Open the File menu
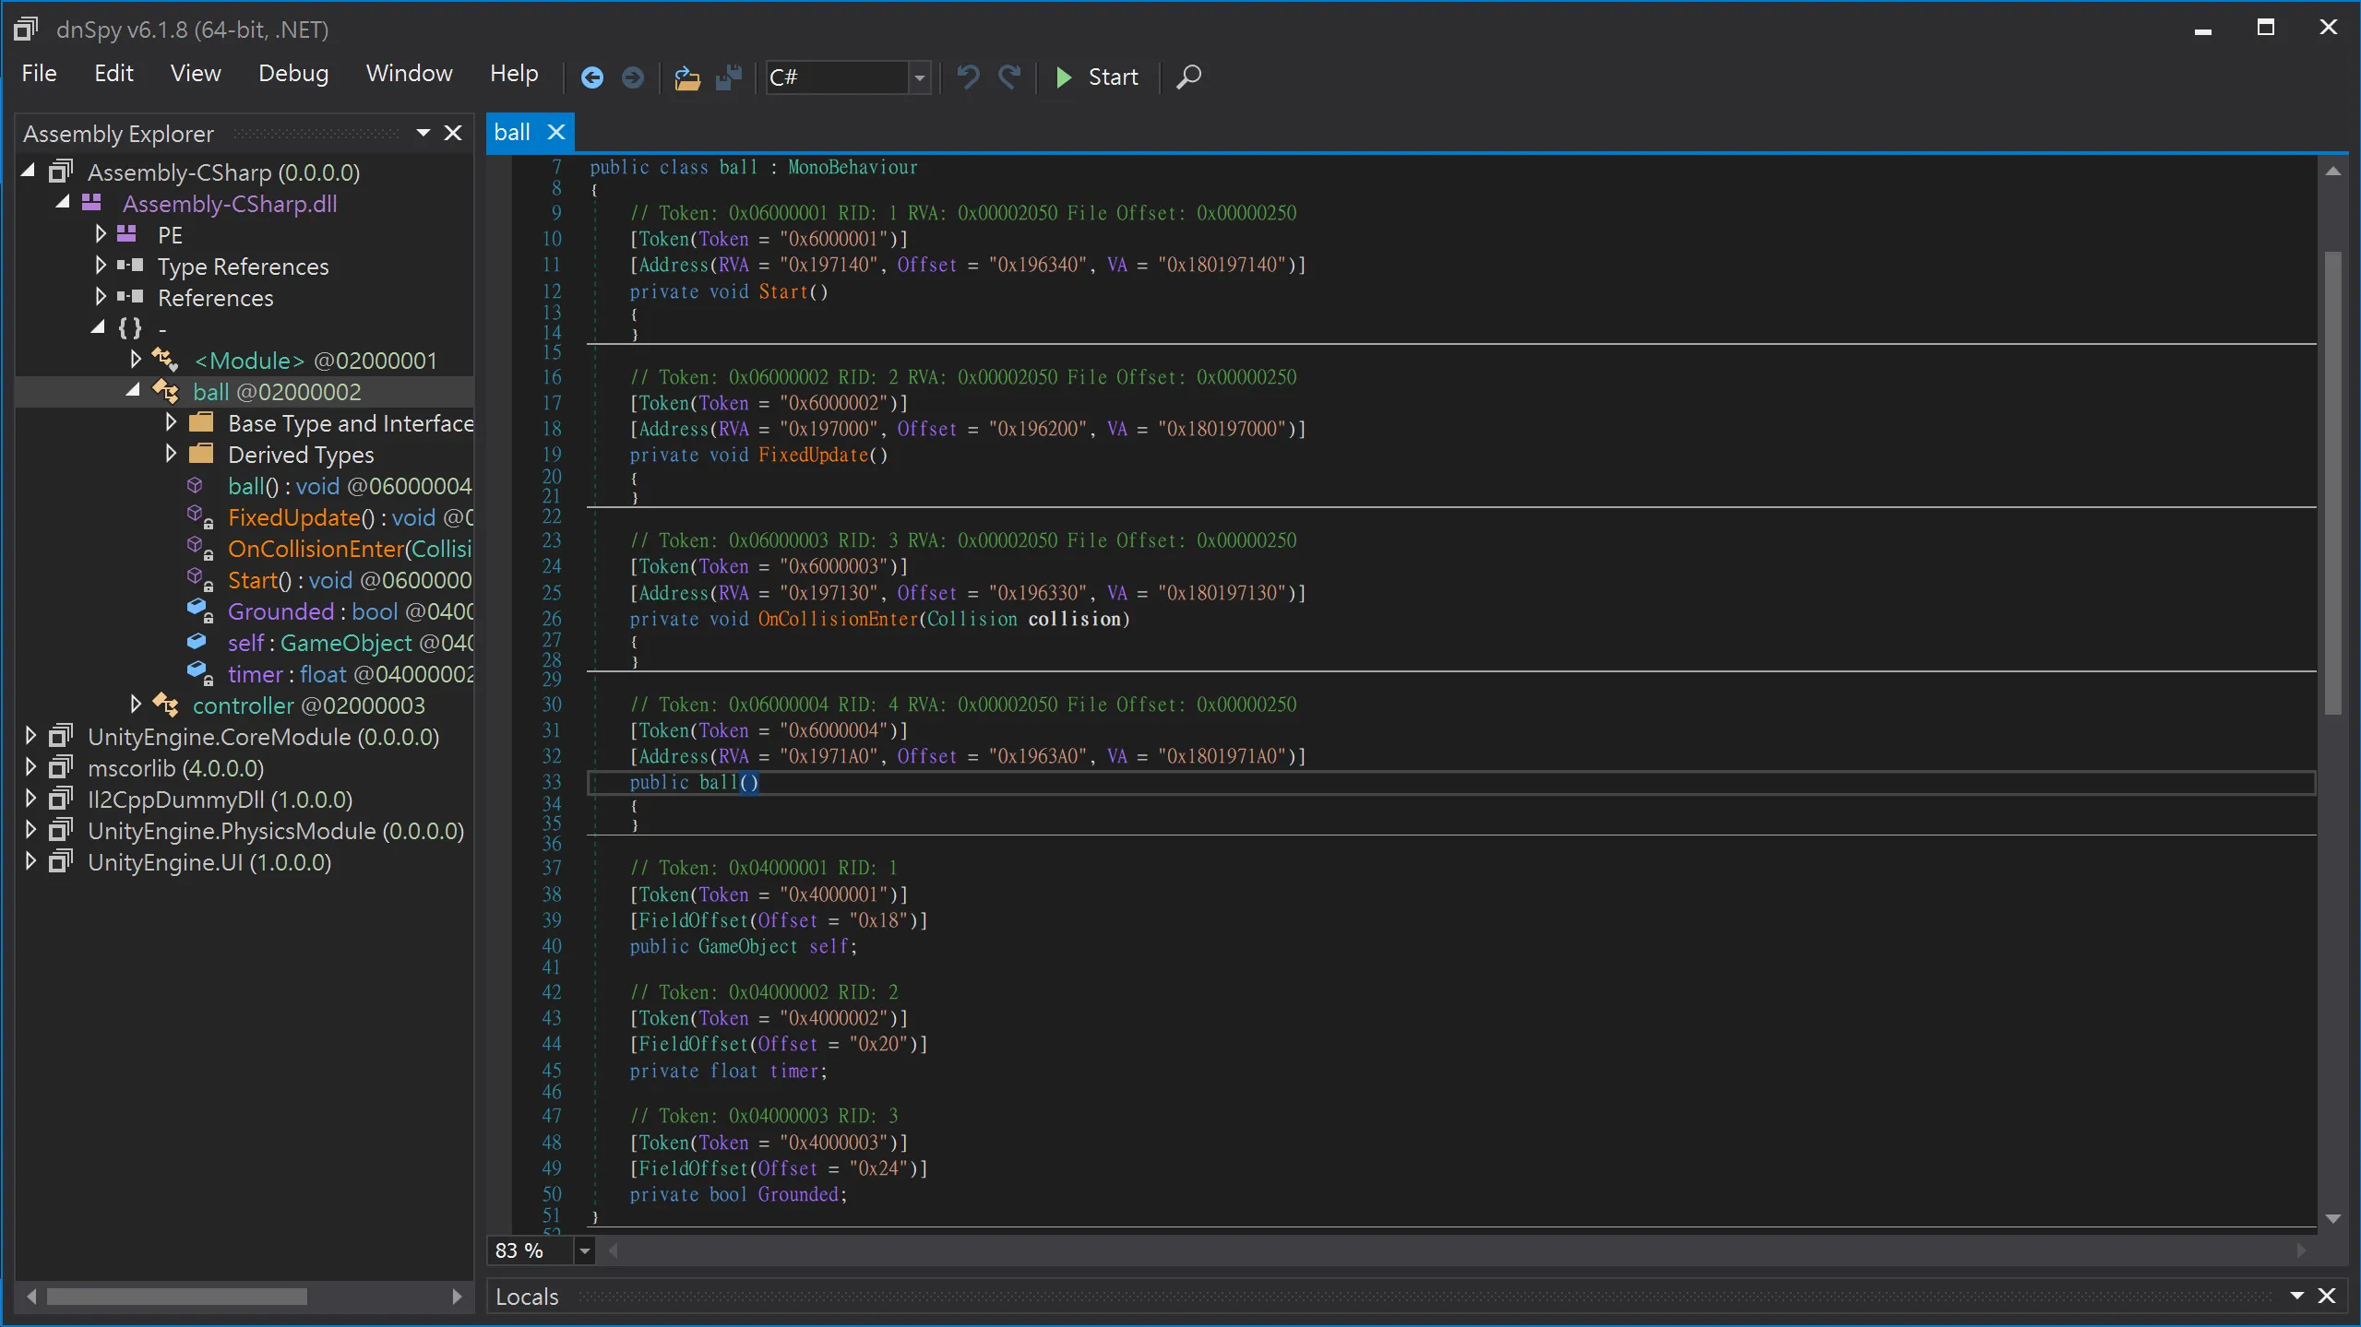This screenshot has height=1327, width=2361. coord(39,74)
